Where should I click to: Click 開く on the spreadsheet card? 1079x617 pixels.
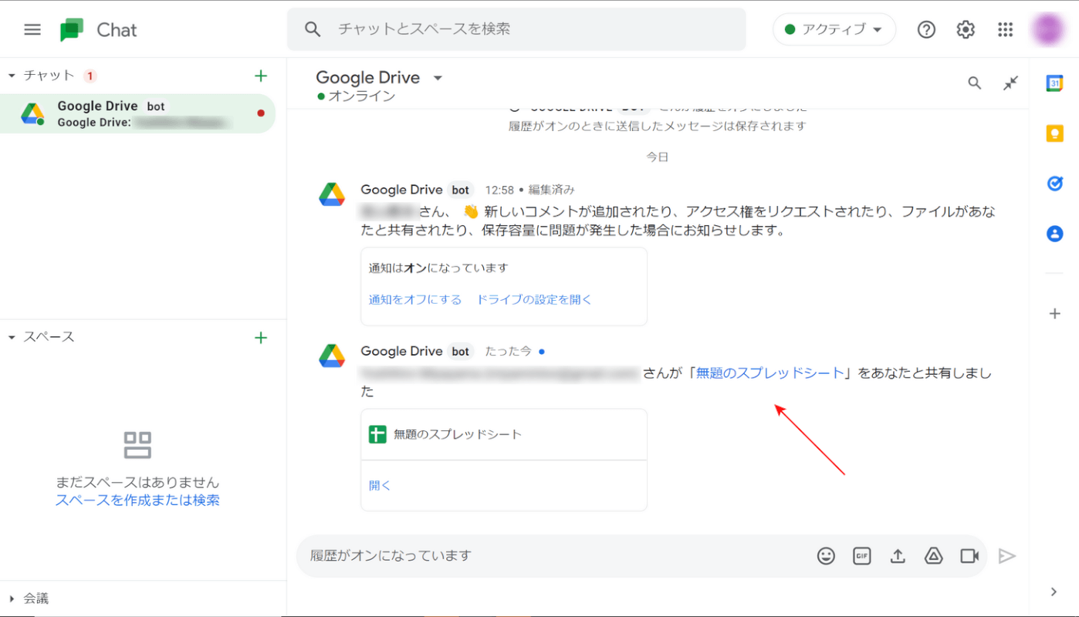pyautogui.click(x=380, y=485)
